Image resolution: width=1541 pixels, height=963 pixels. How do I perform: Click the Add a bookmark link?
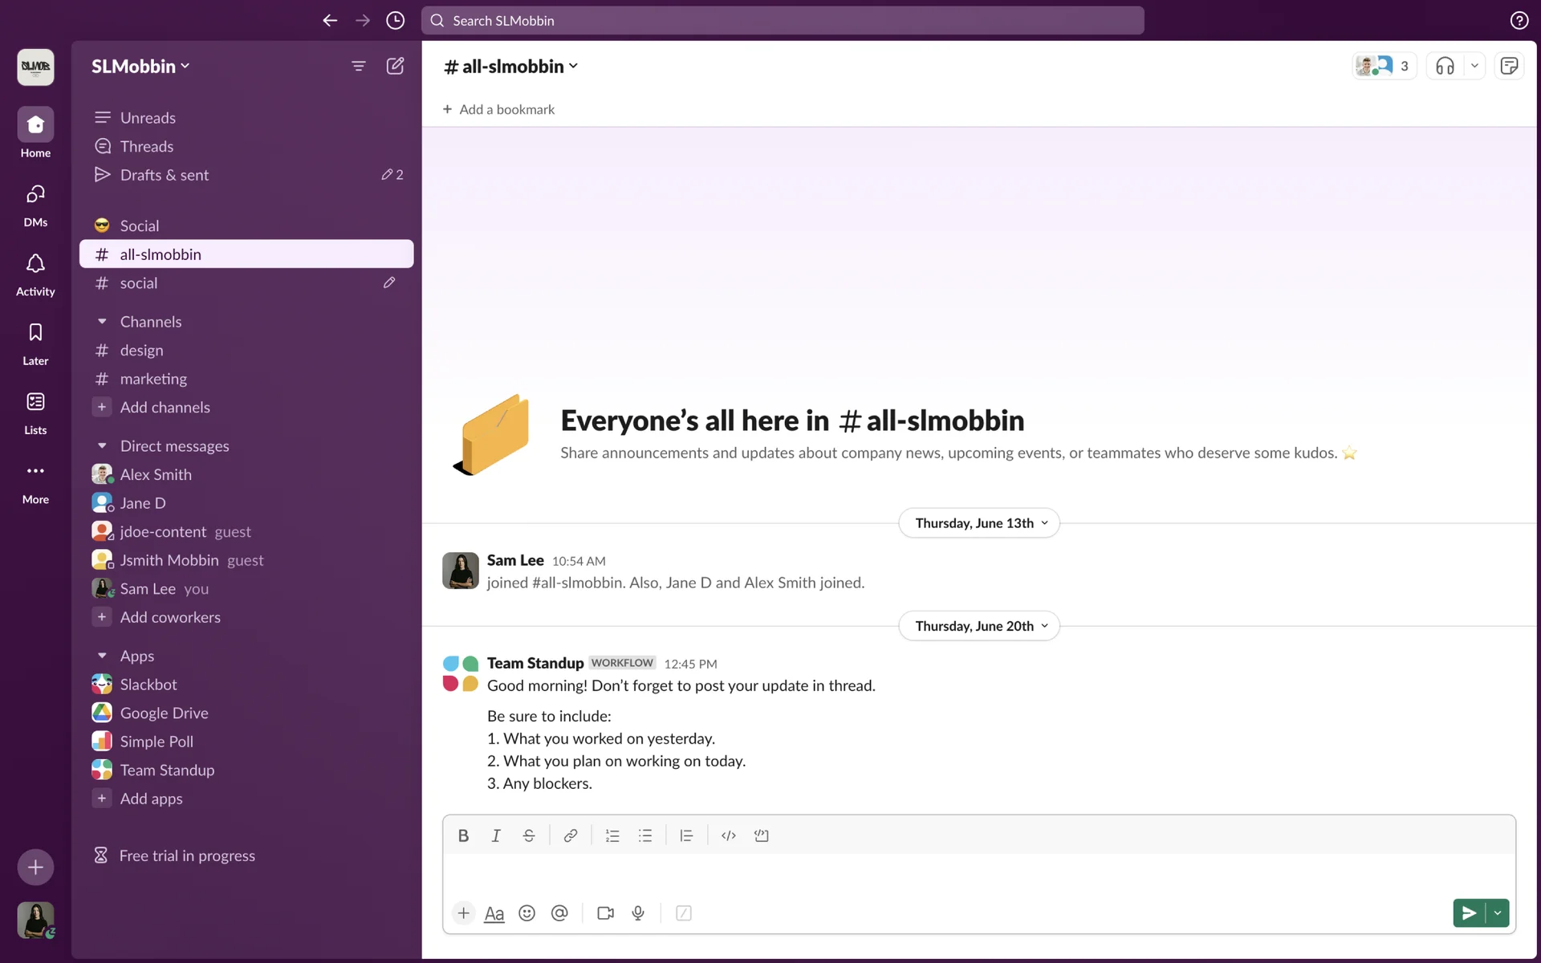pos(498,109)
